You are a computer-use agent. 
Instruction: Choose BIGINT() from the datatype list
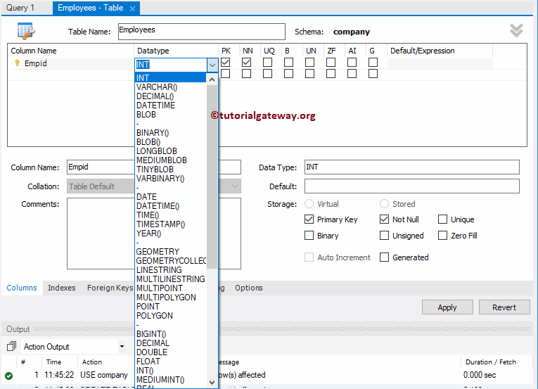click(x=151, y=333)
